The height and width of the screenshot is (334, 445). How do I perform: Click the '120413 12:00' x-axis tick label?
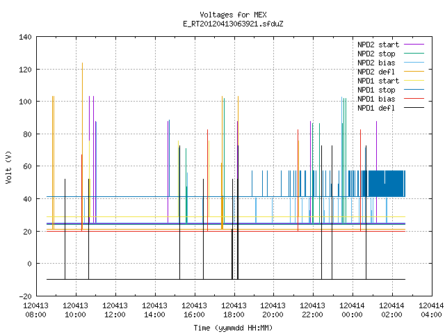click(115, 310)
